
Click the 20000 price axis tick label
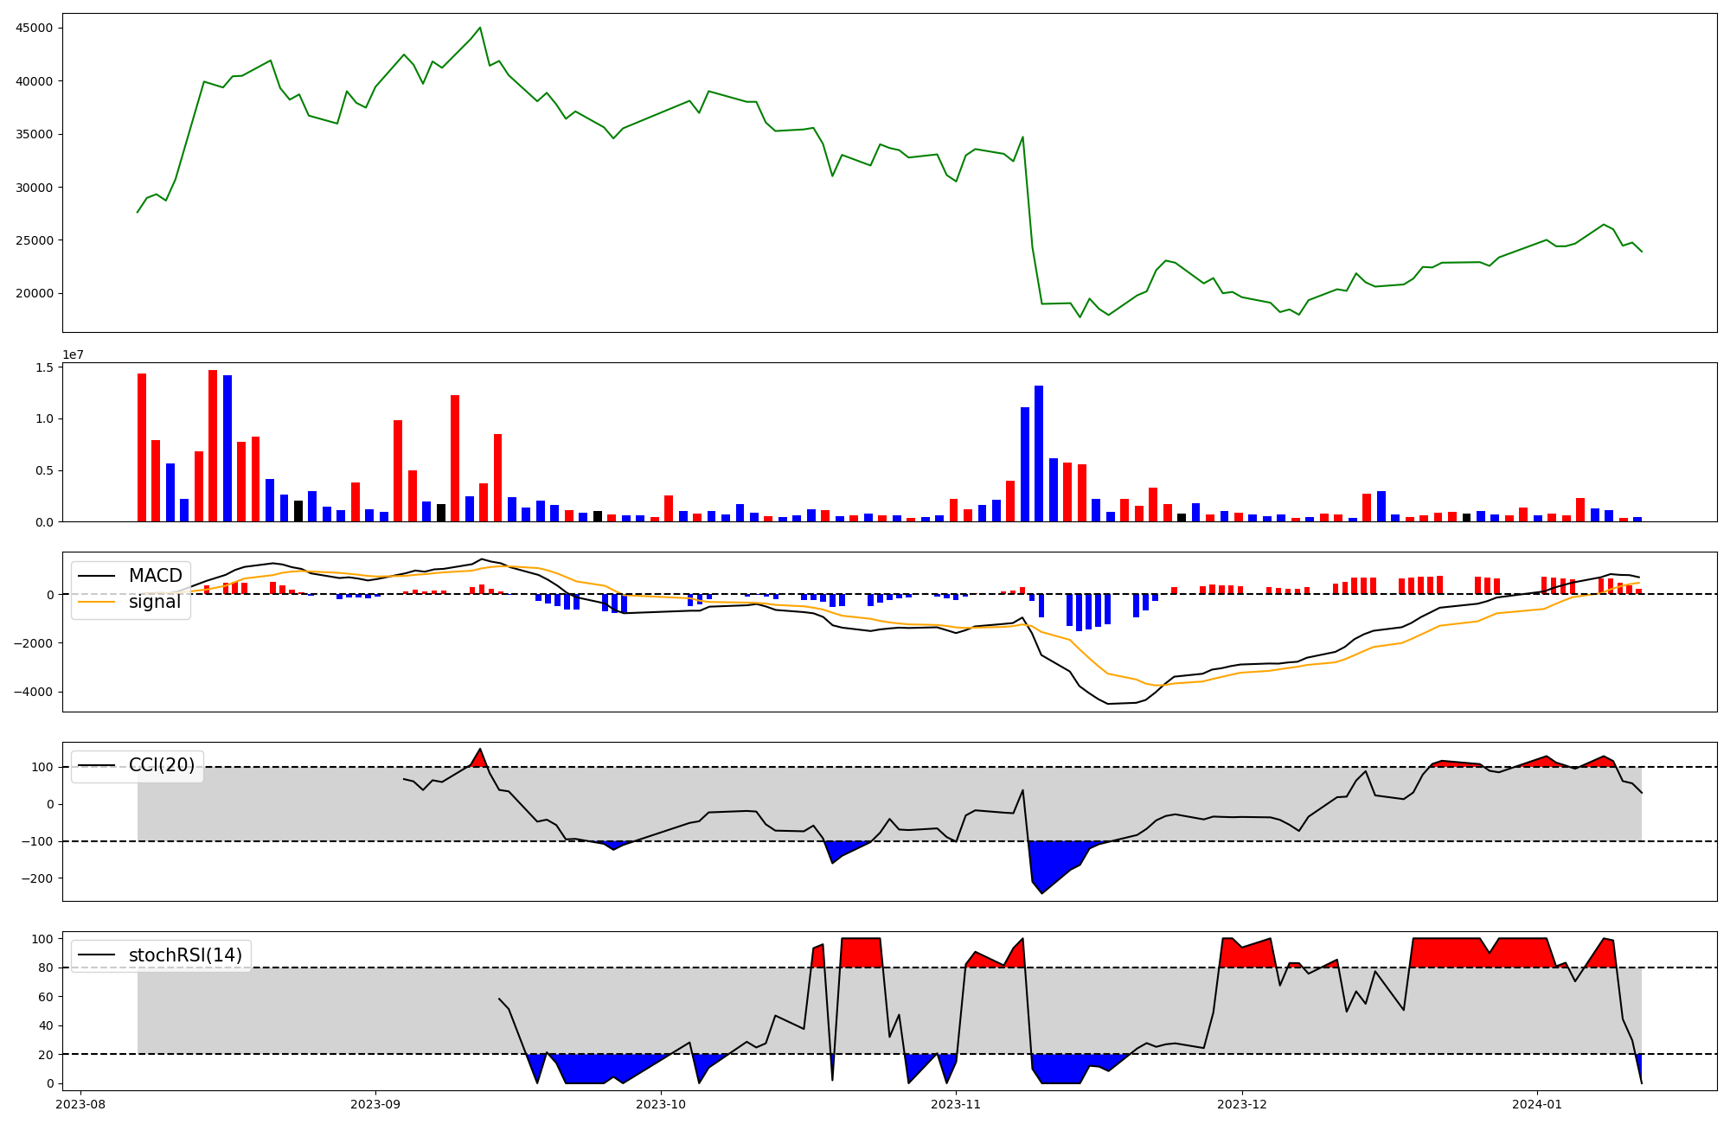35,293
